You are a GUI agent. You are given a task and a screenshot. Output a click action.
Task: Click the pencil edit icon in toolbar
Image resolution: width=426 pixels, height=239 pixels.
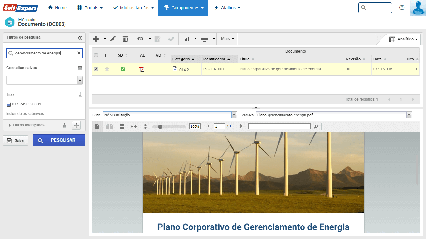113,39
